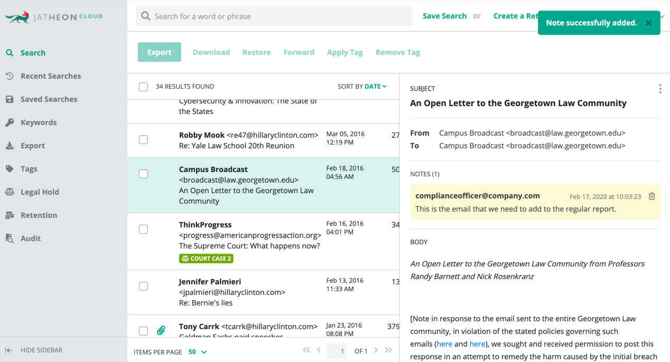The width and height of the screenshot is (670, 362).
Task: Go to the first page of results
Action: (306, 350)
